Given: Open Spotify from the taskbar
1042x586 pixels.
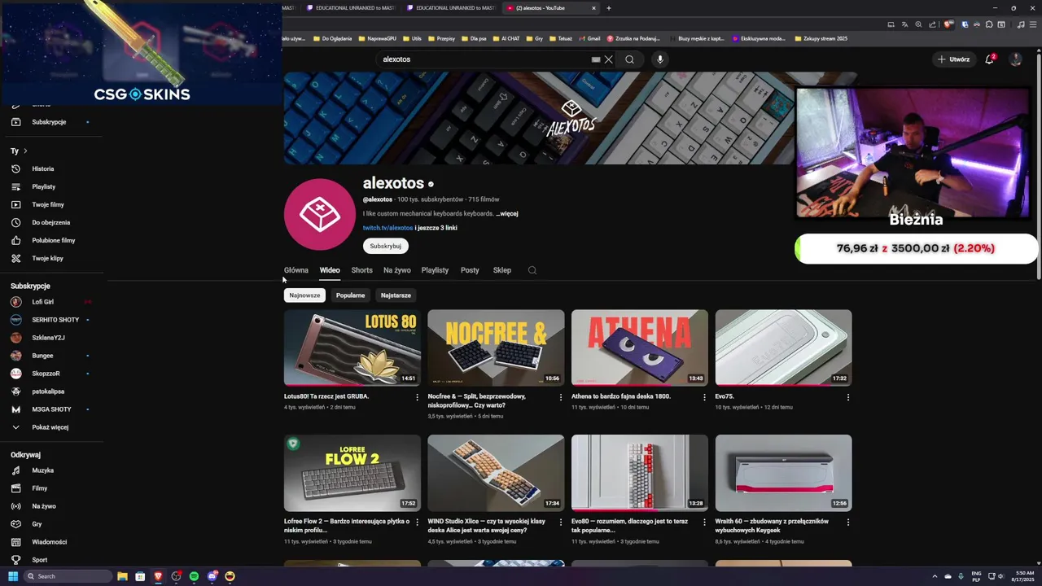Looking at the screenshot, I should [194, 576].
